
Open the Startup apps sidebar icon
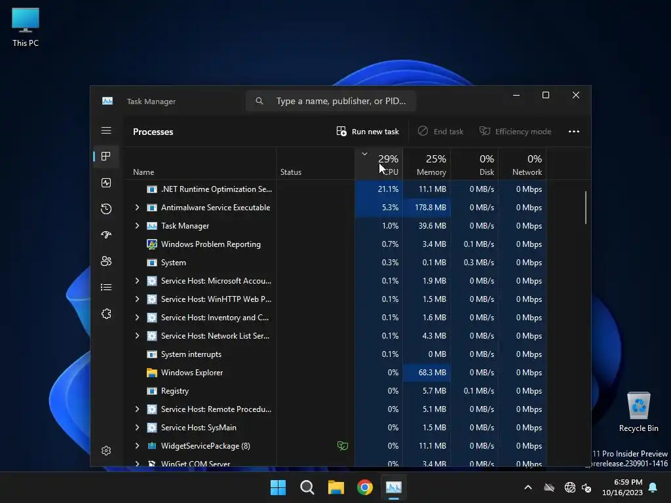pos(106,235)
